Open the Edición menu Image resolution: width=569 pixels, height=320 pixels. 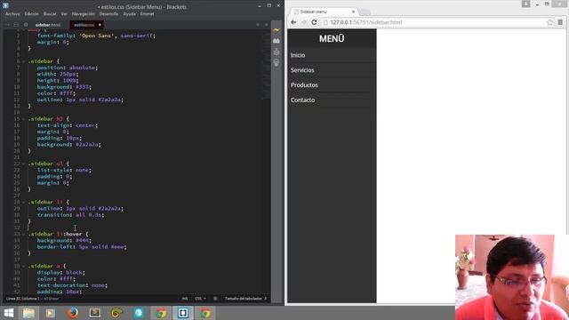tap(32, 14)
